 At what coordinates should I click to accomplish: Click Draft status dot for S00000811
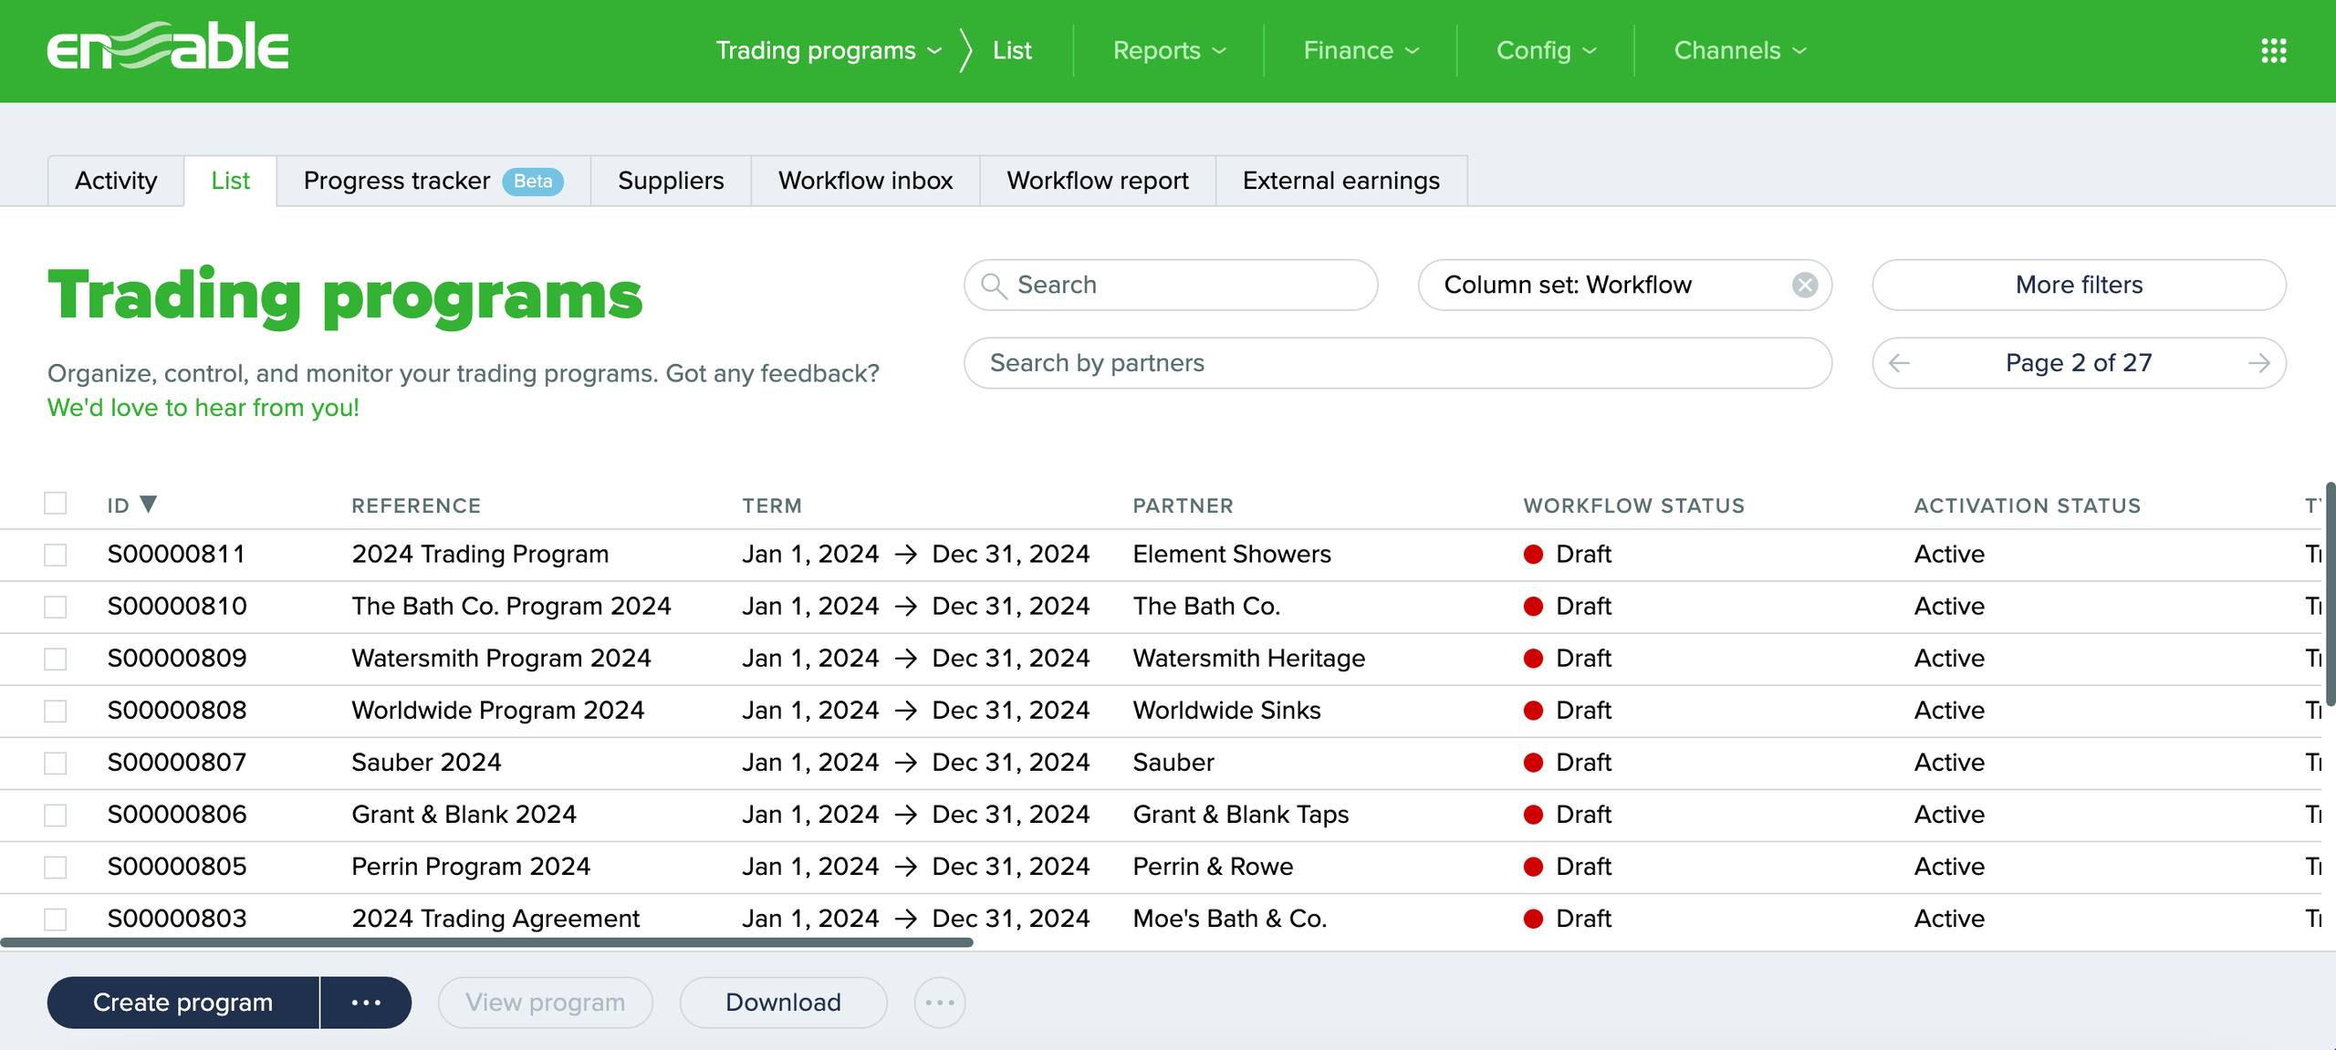click(1533, 555)
